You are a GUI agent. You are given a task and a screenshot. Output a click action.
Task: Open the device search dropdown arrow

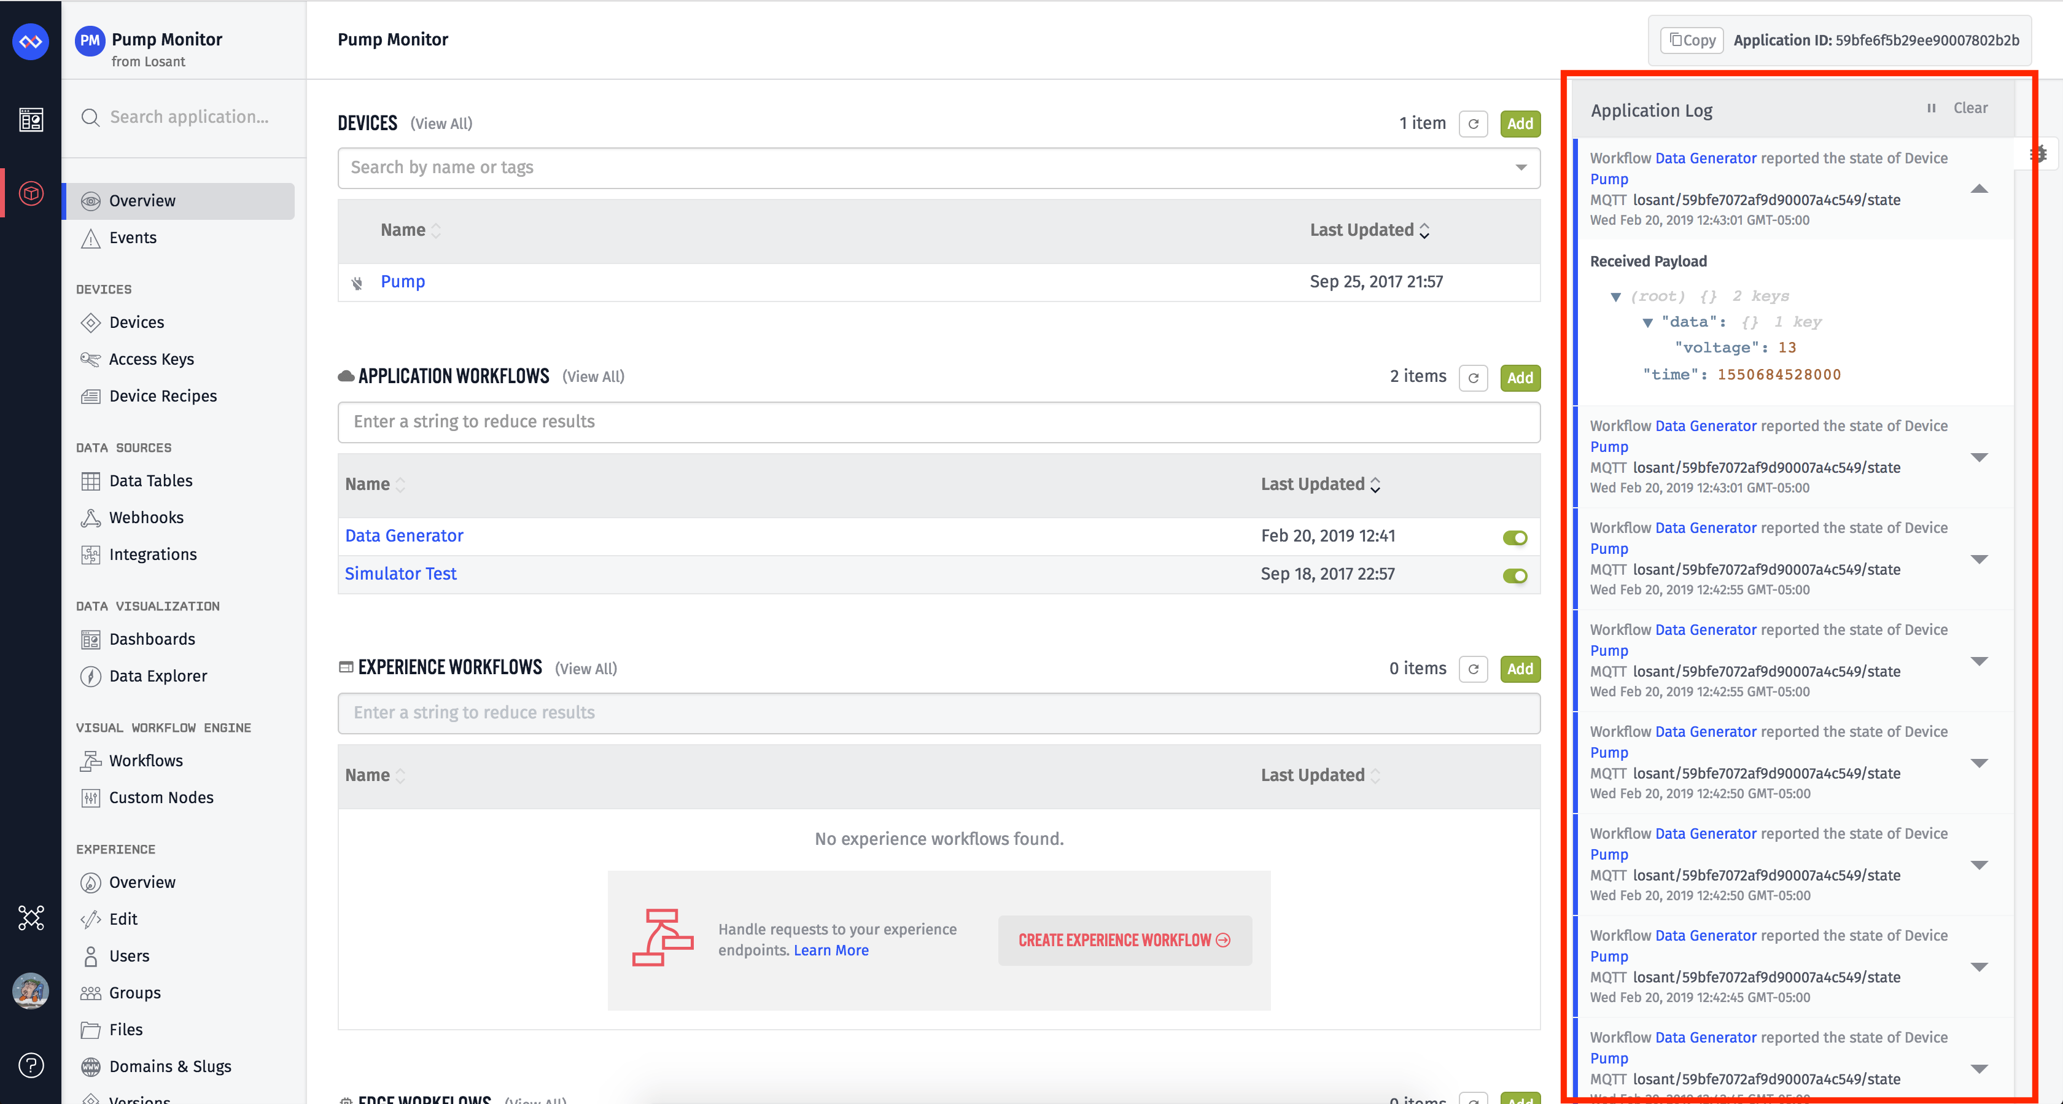(1520, 168)
